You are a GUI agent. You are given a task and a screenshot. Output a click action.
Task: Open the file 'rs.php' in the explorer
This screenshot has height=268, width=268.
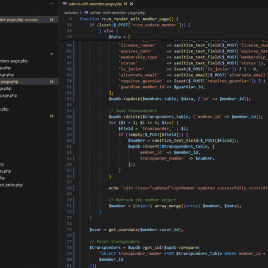tap(5, 171)
